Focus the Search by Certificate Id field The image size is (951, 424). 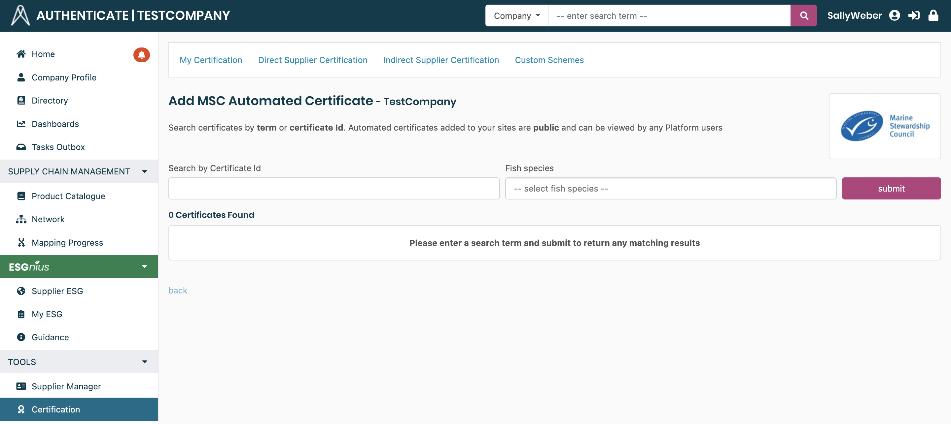pos(334,188)
